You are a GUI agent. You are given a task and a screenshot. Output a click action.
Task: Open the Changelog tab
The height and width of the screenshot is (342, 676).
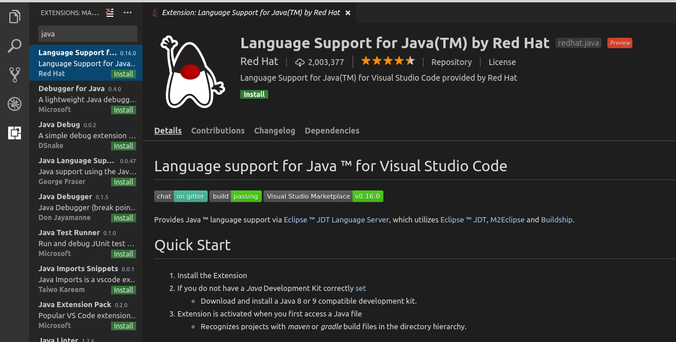[x=274, y=131]
